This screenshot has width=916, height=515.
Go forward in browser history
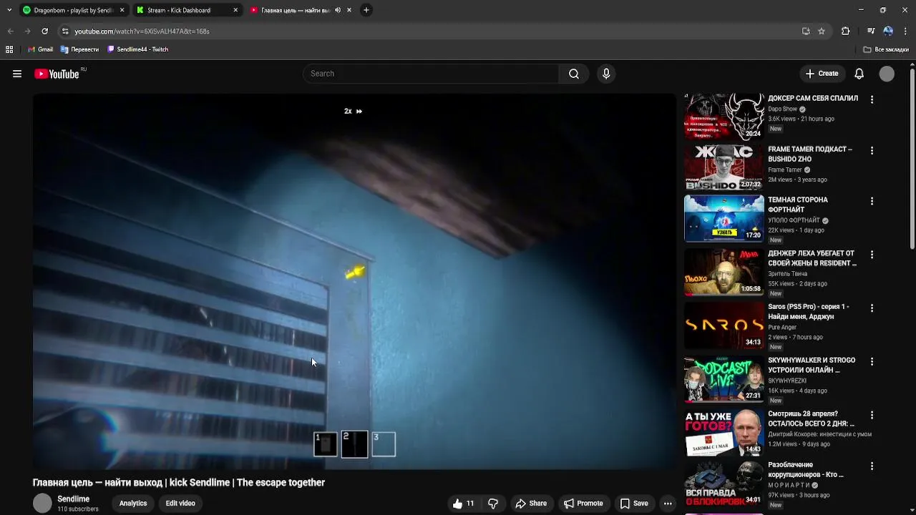(x=27, y=31)
